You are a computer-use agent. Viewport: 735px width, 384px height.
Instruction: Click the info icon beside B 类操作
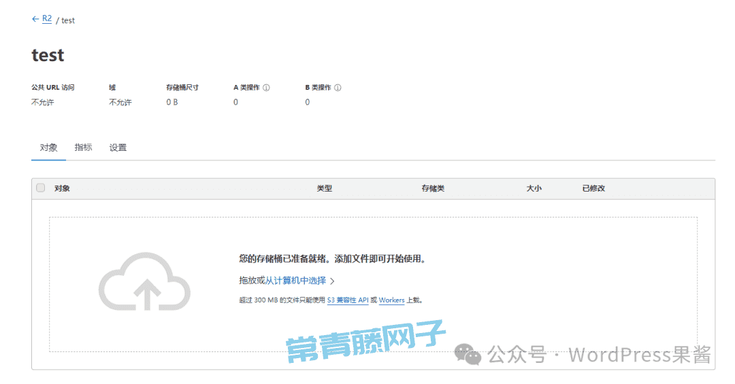(x=338, y=88)
